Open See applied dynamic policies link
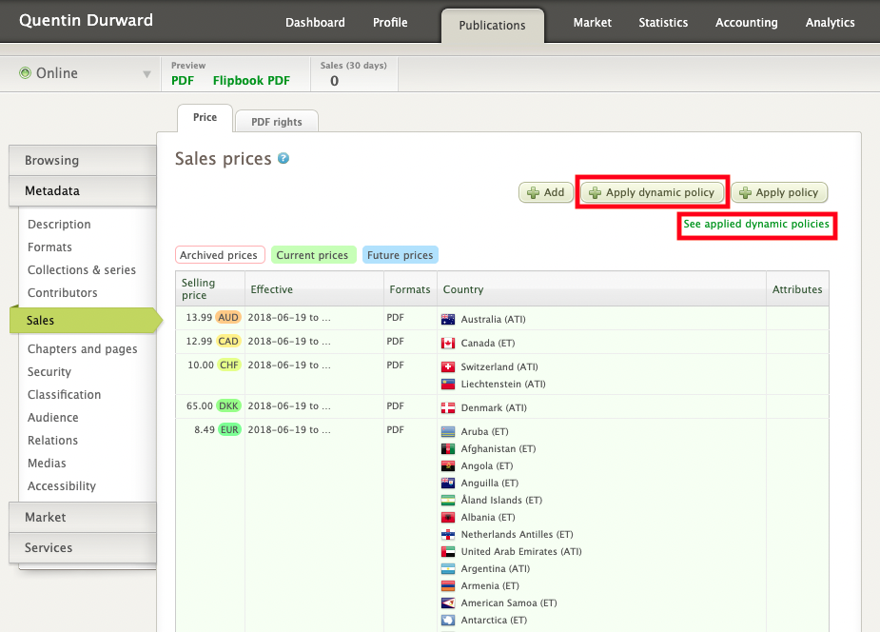Screen dimensions: 880x632 click(755, 224)
